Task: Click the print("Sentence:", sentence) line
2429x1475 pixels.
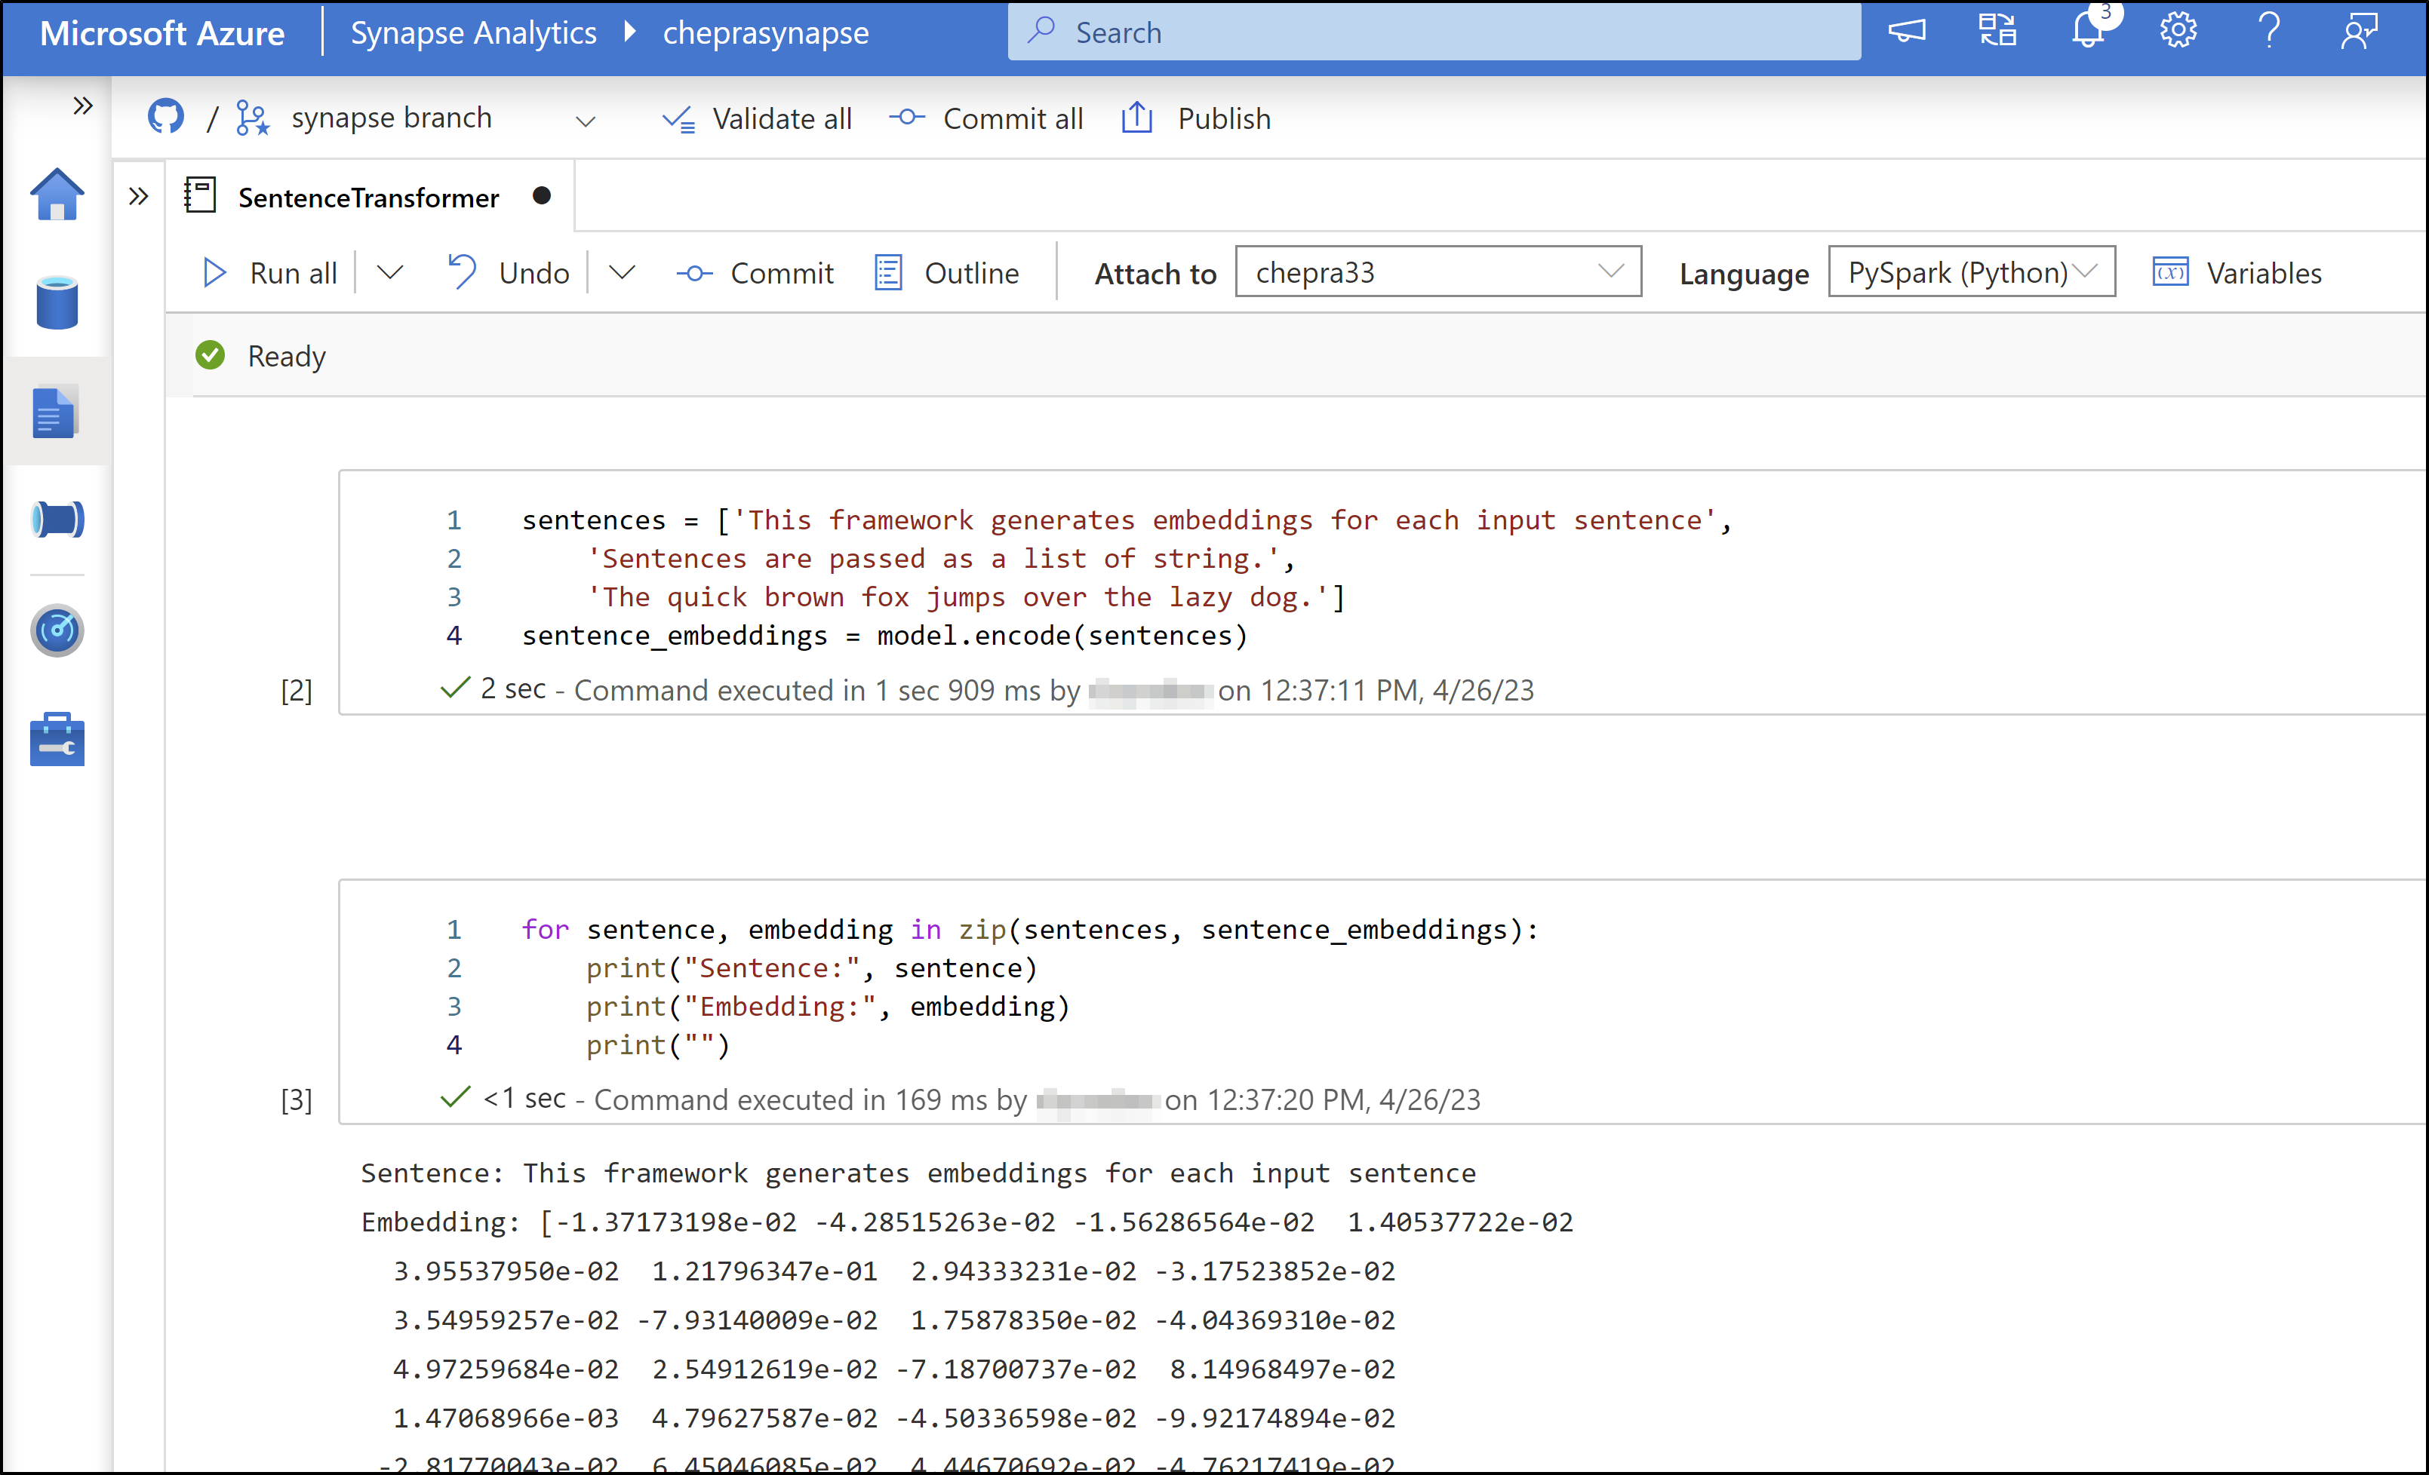Action: (x=811, y=967)
